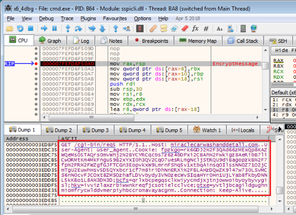Open the Scylla plugin icon
The image size is (296, 215).
[x=140, y=29]
